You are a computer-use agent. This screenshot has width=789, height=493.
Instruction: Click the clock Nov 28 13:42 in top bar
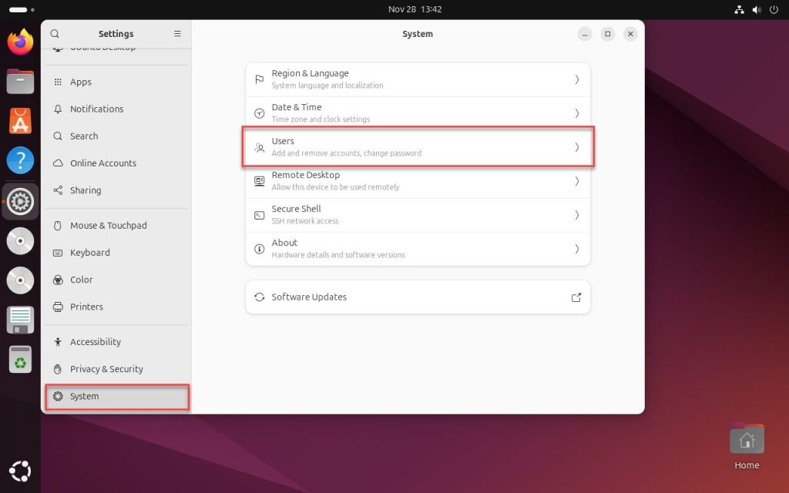415,9
